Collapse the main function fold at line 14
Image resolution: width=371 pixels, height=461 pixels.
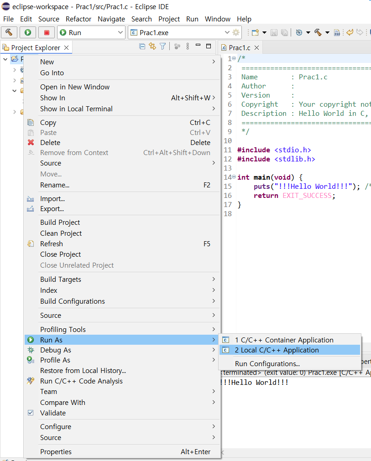234,177
